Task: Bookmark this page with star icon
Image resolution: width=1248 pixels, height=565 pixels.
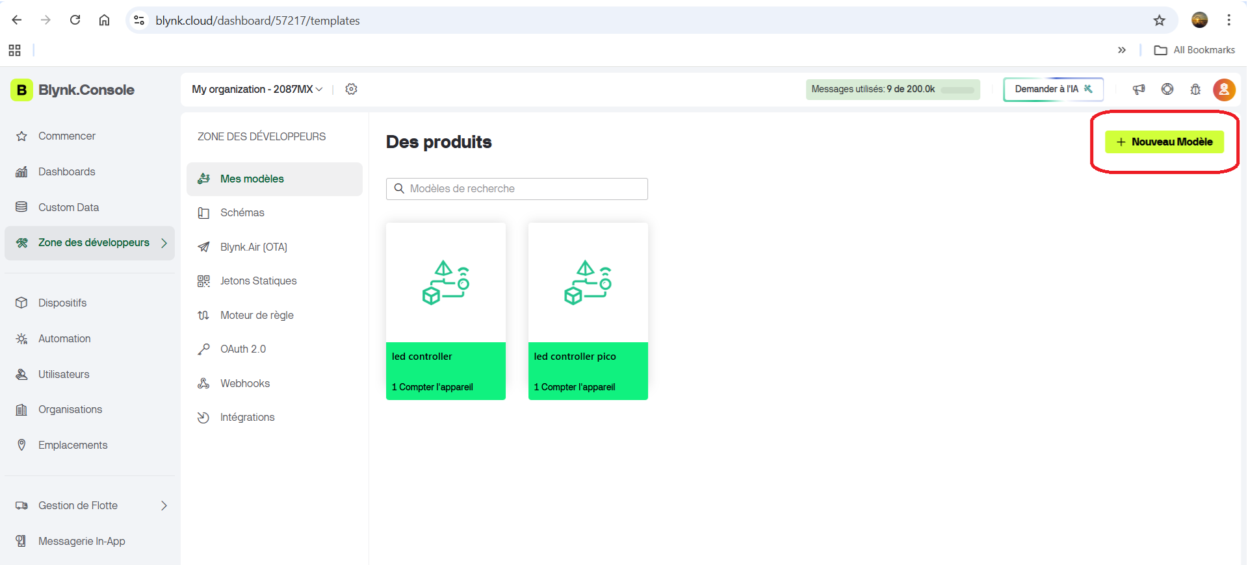Action: click(x=1160, y=20)
